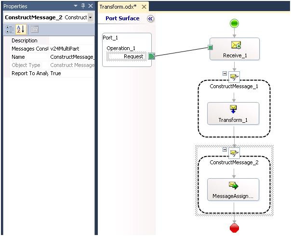The image size is (291, 236).
Task: Click the green orchestration start circle
Action: point(235,24)
